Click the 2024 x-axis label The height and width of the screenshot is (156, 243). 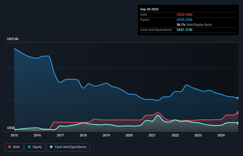[221, 135]
